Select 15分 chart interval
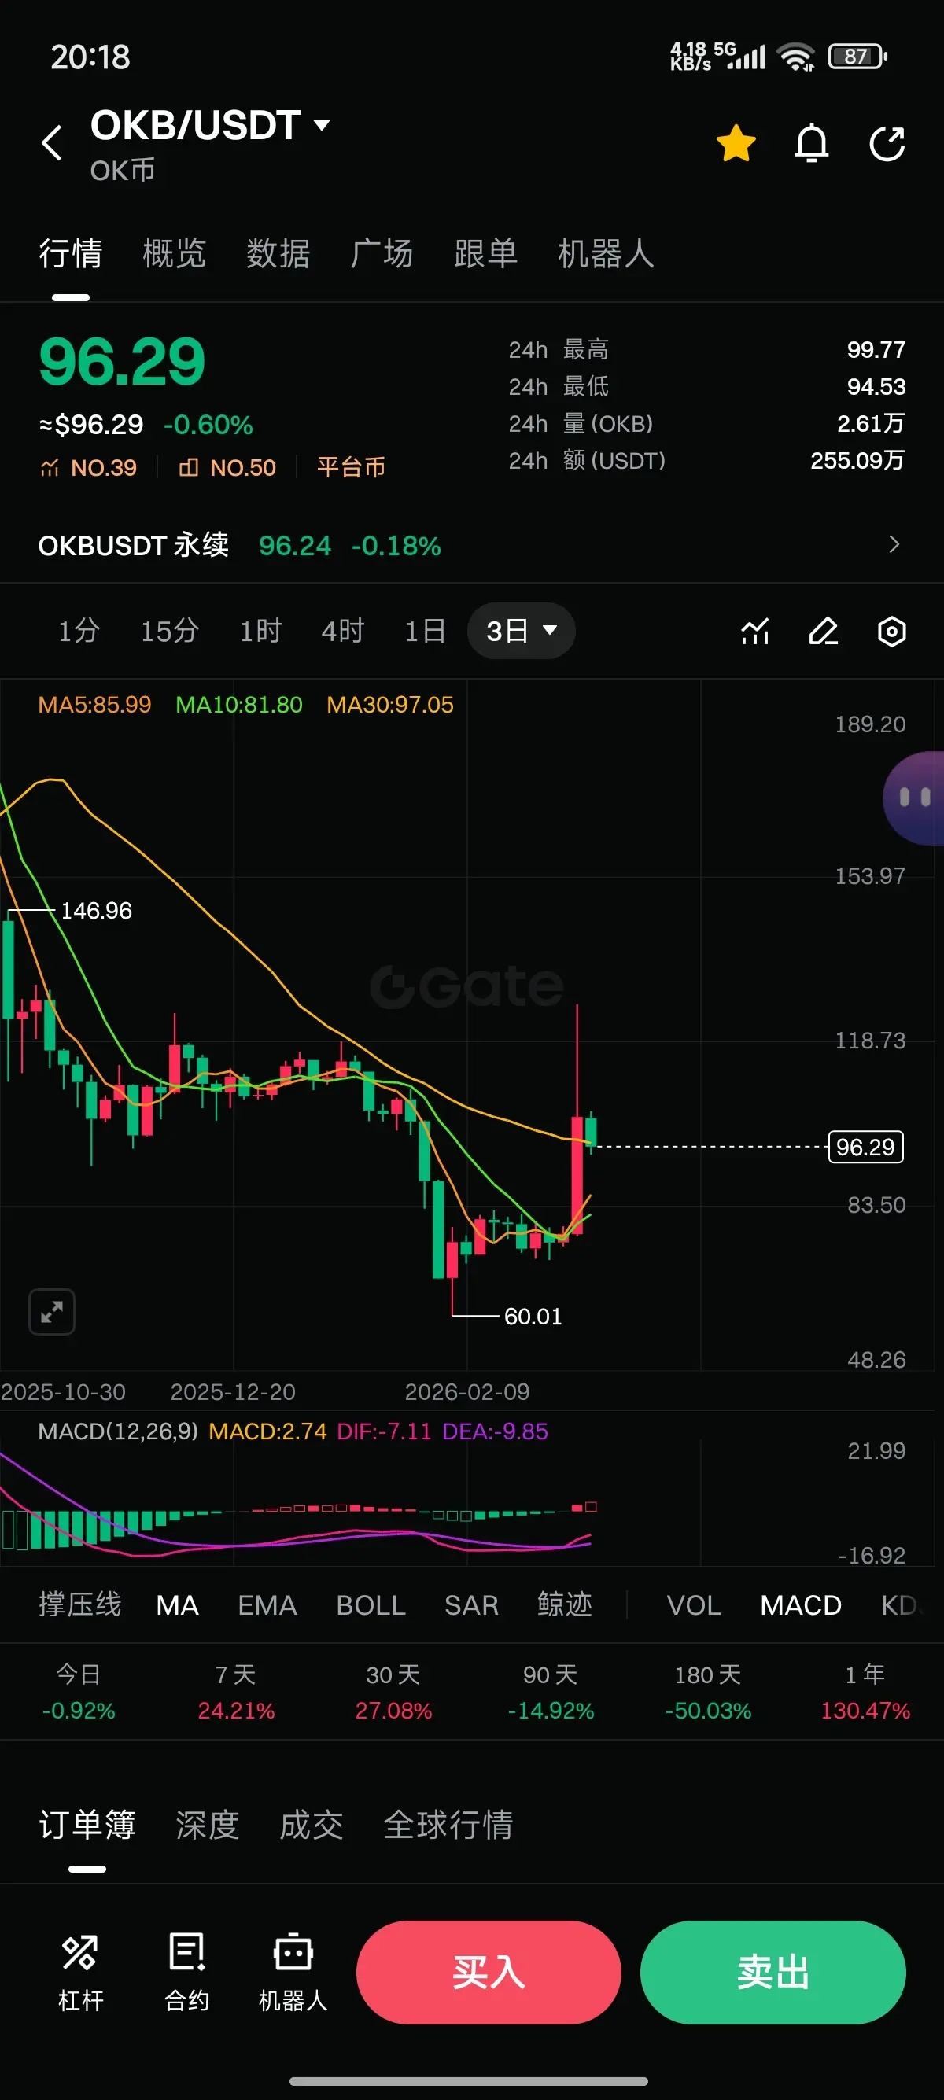The height and width of the screenshot is (2100, 944). point(170,631)
